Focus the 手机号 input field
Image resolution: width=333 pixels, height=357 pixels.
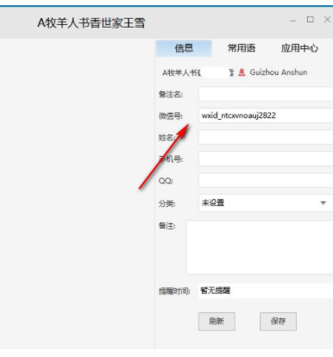(266, 159)
